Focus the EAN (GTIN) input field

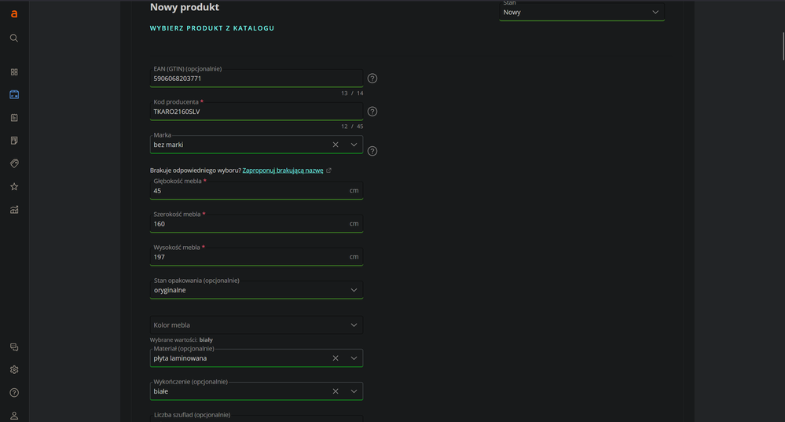[256, 79]
